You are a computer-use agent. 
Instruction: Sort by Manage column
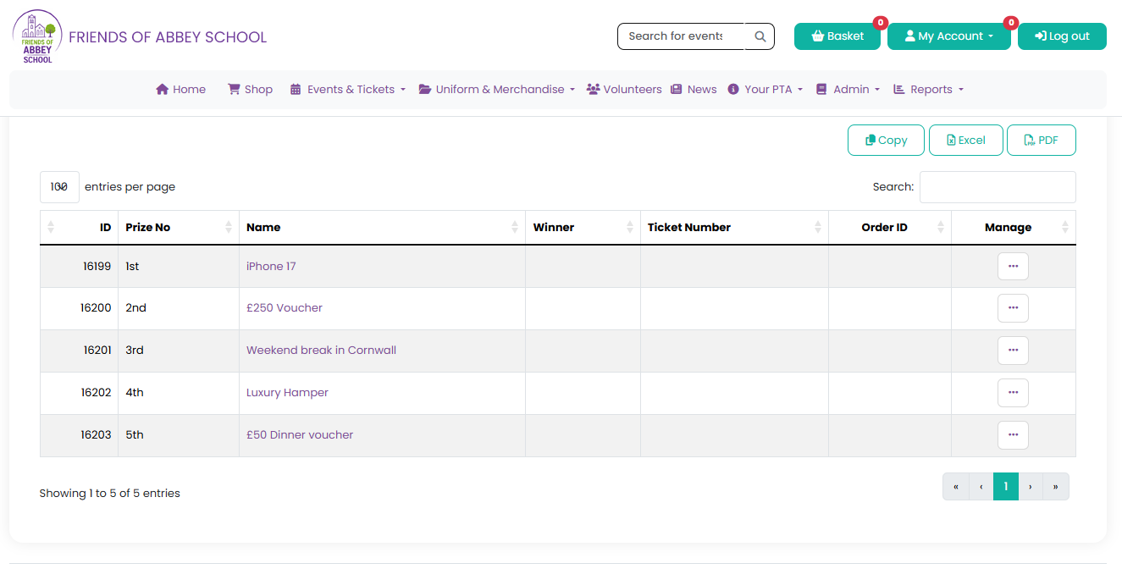click(x=1014, y=227)
